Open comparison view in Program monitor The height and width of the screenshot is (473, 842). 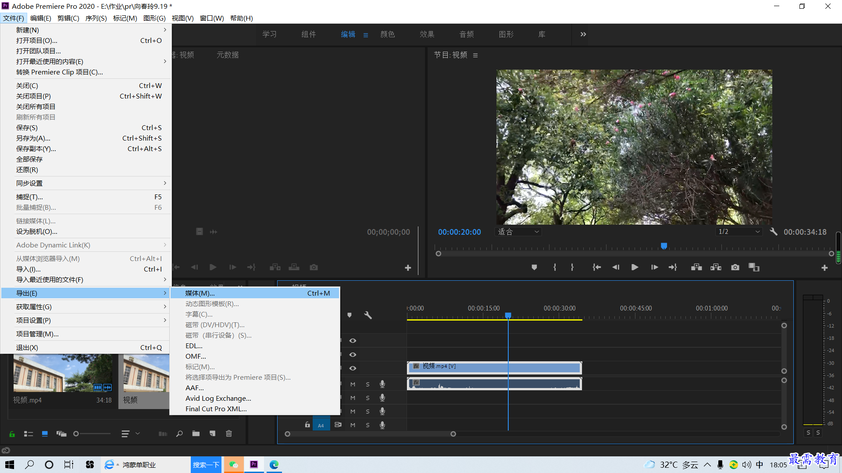point(754,267)
